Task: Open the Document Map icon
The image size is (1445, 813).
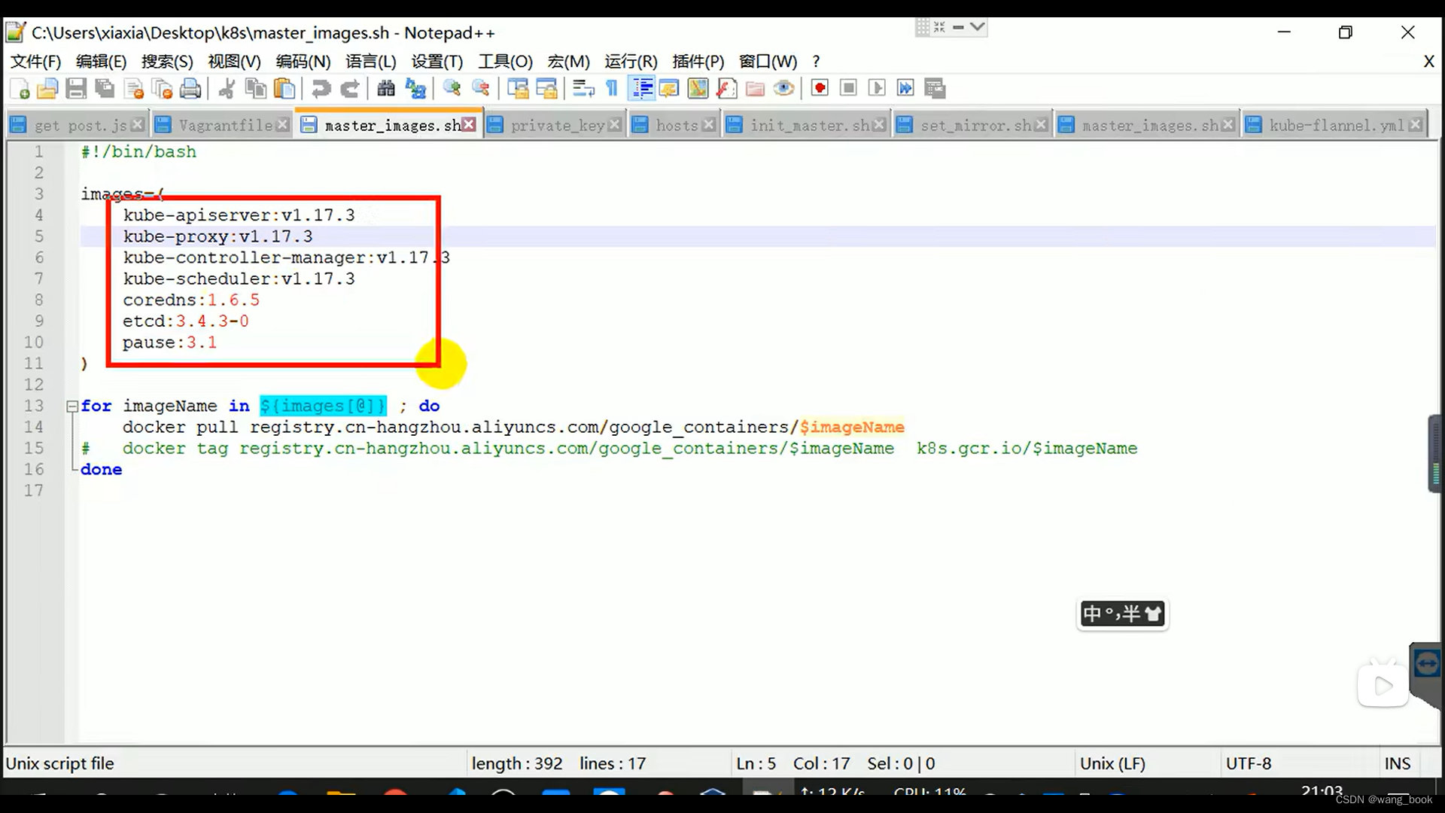Action: point(698,89)
